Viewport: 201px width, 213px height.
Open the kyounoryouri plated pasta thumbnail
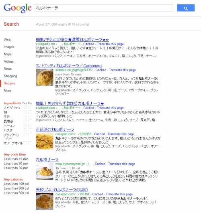pos(45,171)
